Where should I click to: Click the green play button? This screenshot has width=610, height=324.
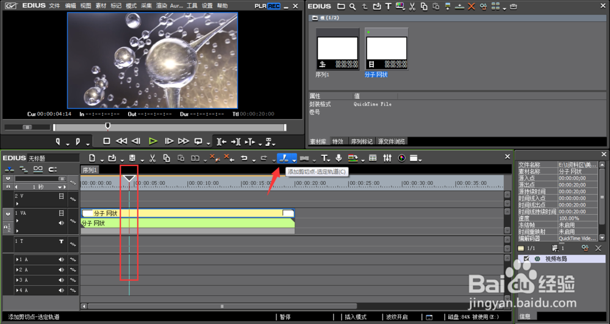point(153,141)
